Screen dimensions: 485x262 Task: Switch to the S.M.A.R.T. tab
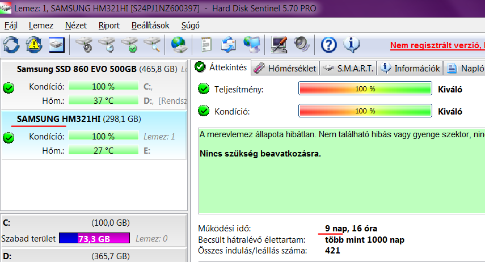tap(348, 69)
